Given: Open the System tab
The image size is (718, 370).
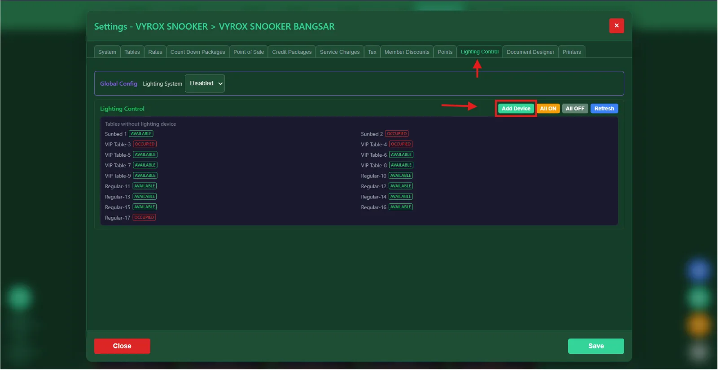Looking at the screenshot, I should coord(107,52).
